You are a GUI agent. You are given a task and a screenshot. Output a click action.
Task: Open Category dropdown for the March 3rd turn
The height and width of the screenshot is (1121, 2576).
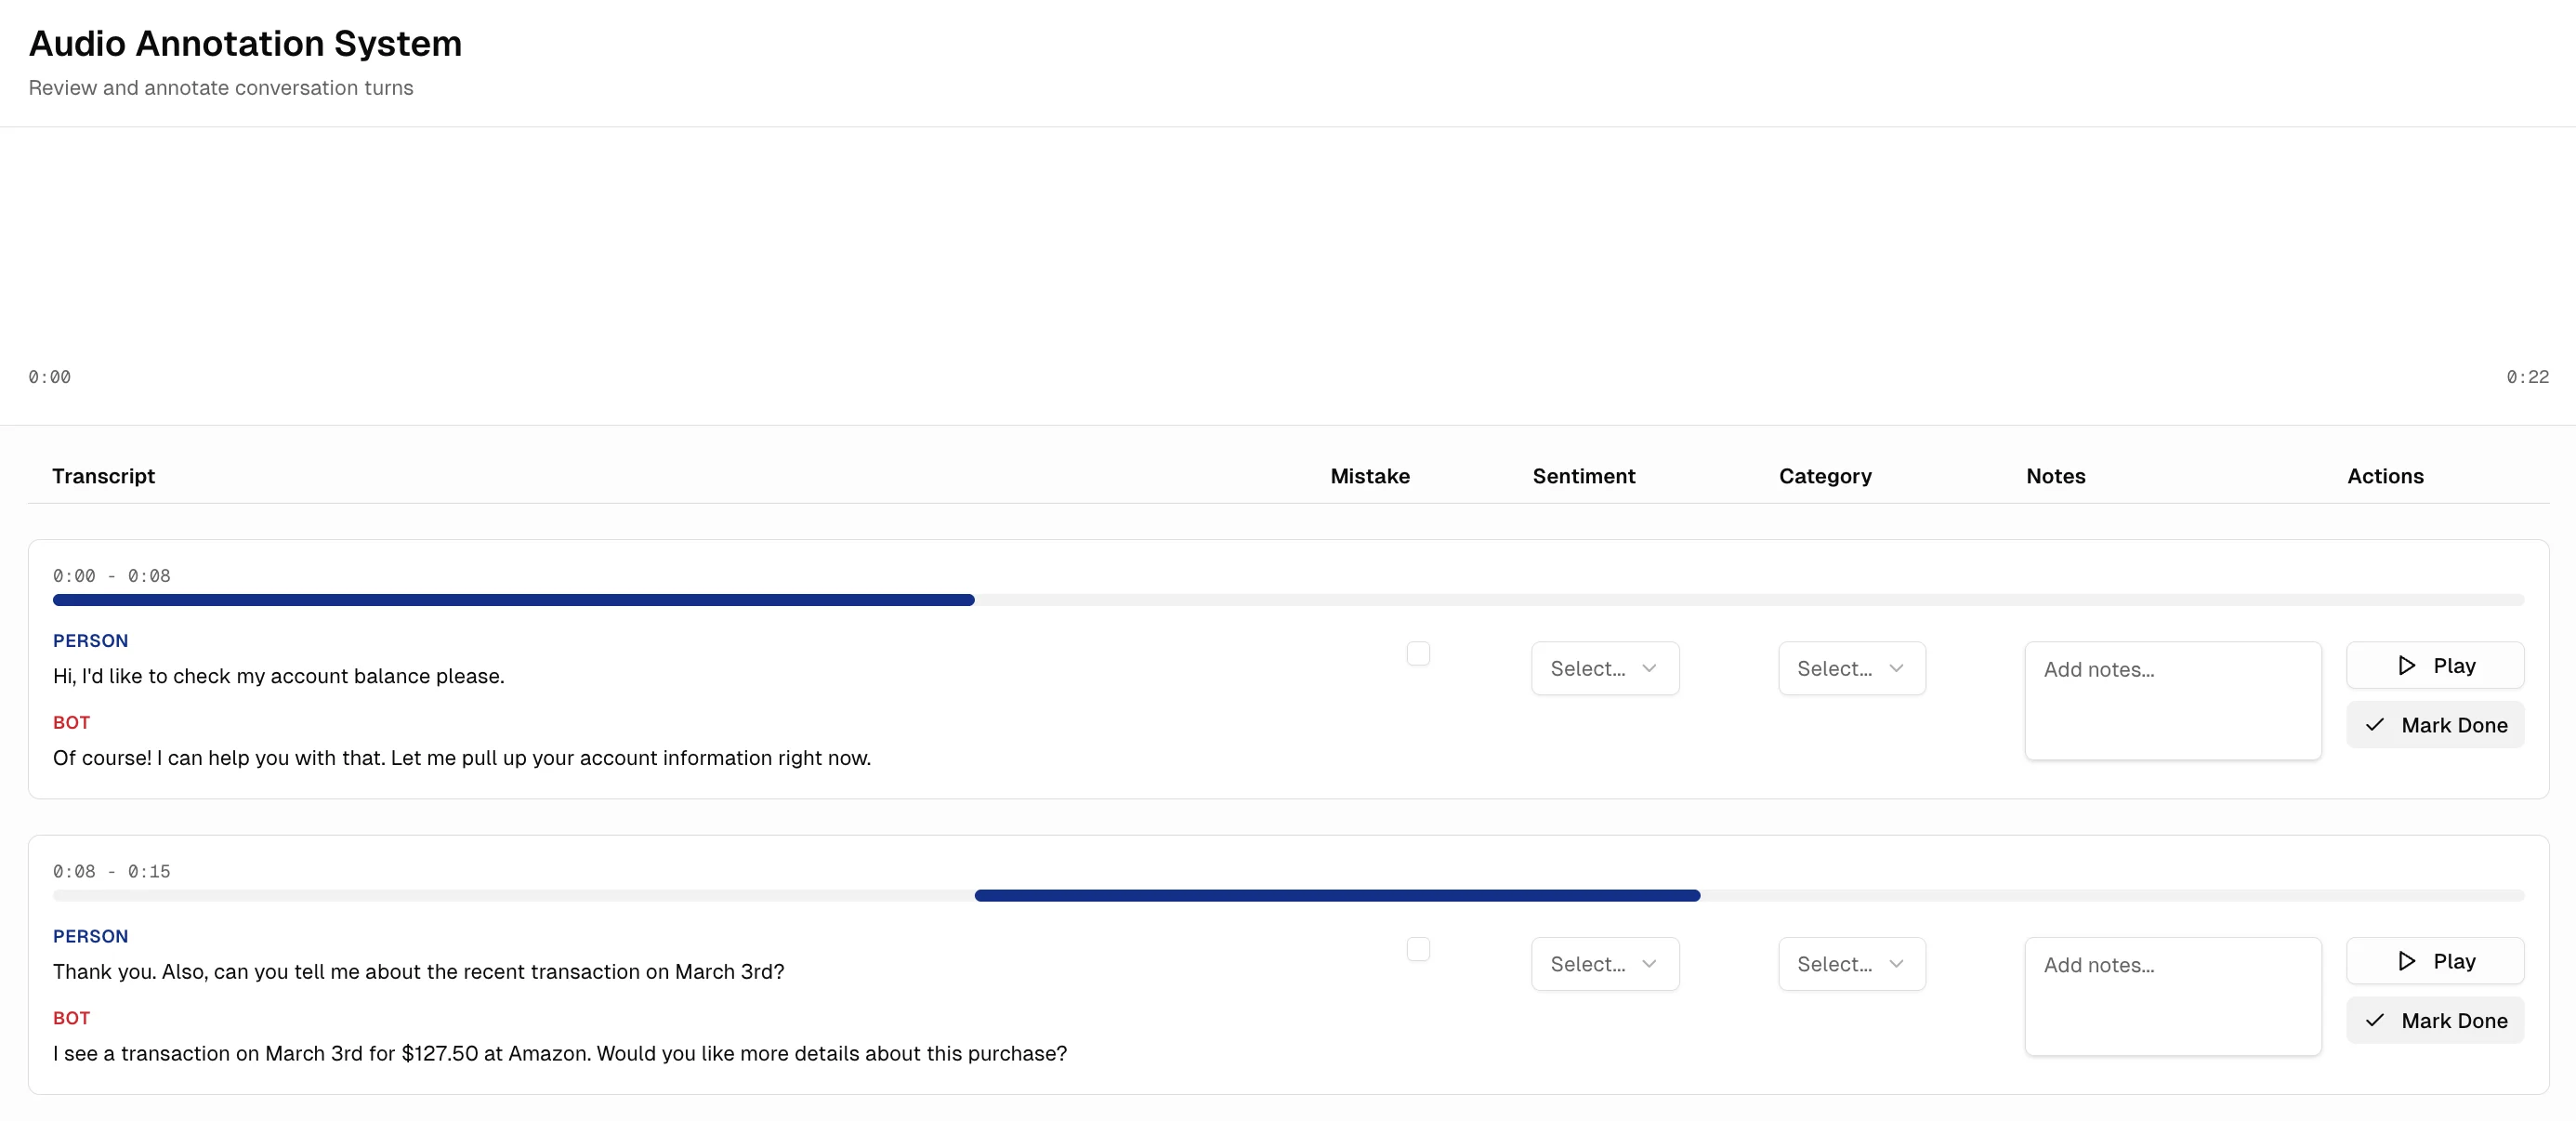(x=1851, y=964)
